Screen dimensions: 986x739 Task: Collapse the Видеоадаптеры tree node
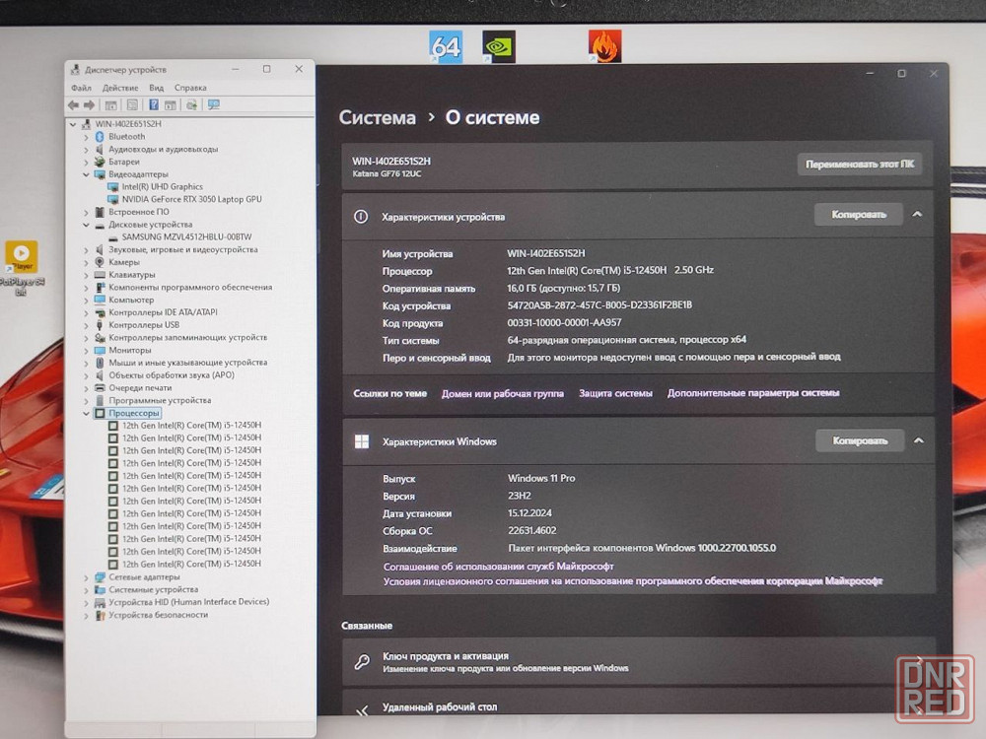click(x=86, y=174)
